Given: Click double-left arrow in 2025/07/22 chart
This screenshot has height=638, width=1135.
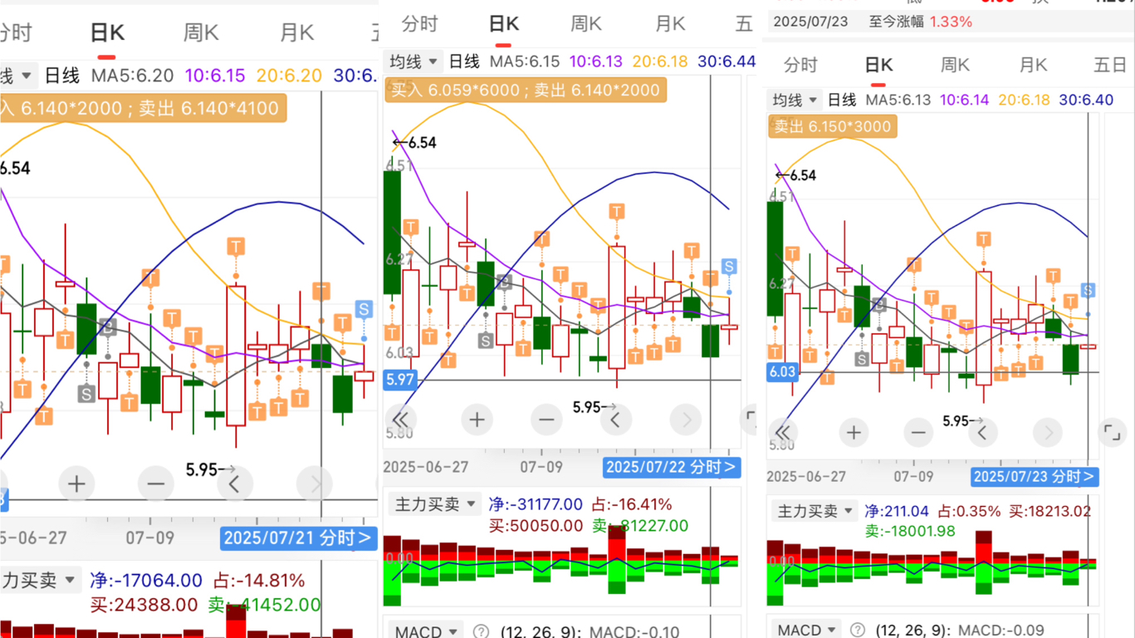Looking at the screenshot, I should (402, 420).
